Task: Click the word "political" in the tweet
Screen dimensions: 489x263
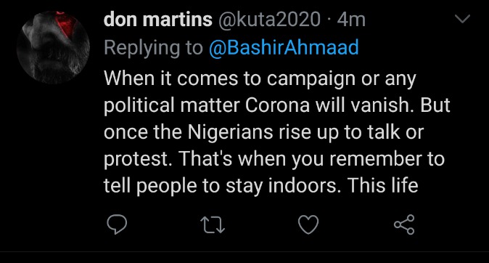Action: point(139,106)
